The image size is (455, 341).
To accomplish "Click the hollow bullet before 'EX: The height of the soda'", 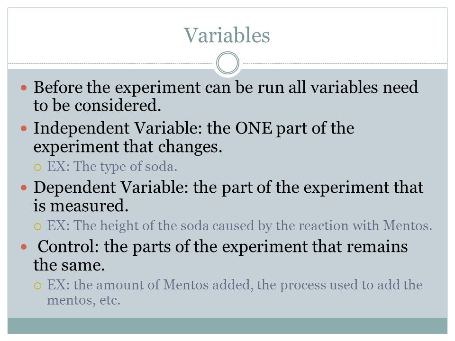I will click(x=37, y=226).
